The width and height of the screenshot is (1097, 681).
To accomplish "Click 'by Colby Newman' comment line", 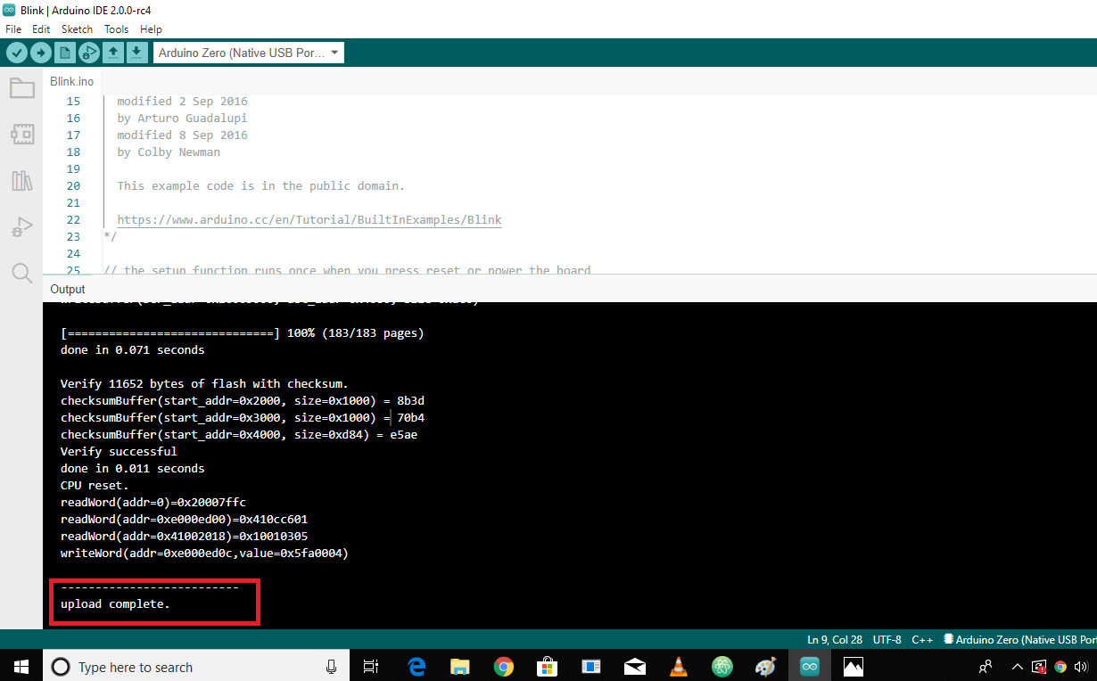I will click(169, 152).
